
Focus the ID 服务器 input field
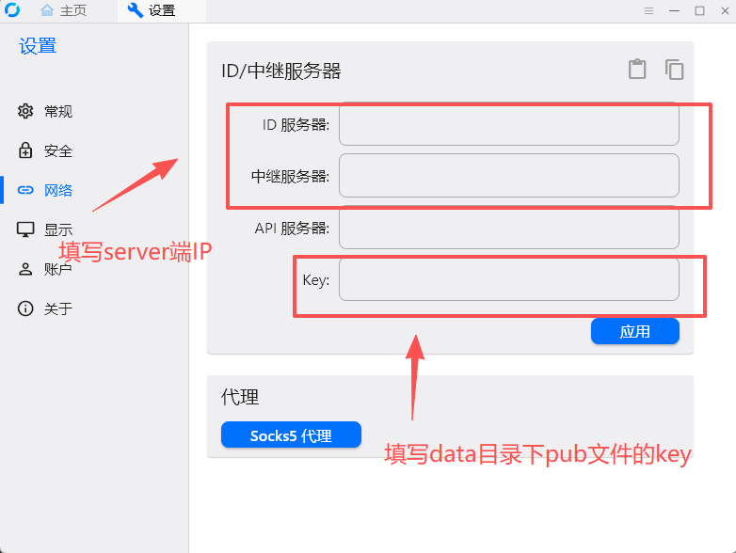(x=509, y=124)
